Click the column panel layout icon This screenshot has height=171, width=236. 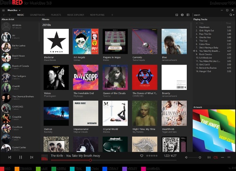pos(188,15)
